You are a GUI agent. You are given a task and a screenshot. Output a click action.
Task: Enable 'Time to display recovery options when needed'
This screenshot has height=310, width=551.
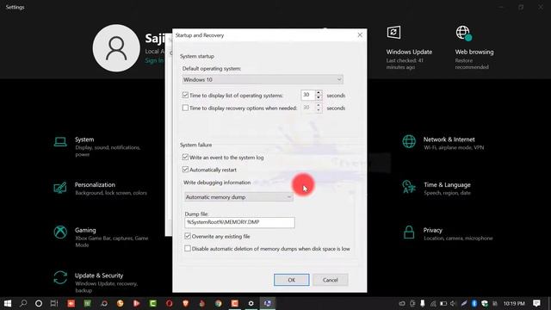[x=186, y=108]
